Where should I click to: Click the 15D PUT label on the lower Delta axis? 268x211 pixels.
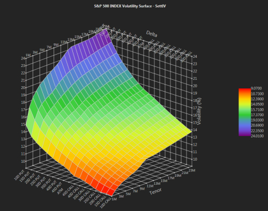[25, 177]
